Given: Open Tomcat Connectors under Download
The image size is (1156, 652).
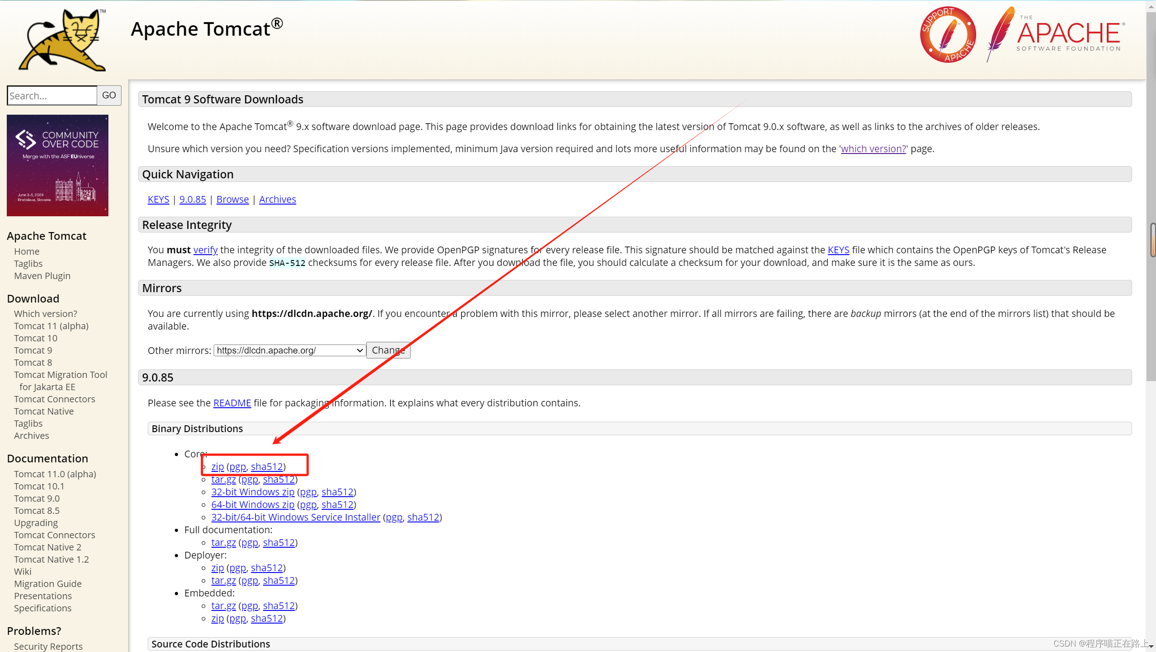Looking at the screenshot, I should [x=54, y=399].
